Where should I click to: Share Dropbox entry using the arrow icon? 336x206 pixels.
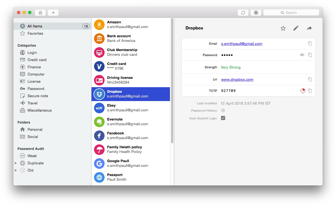pyautogui.click(x=309, y=28)
